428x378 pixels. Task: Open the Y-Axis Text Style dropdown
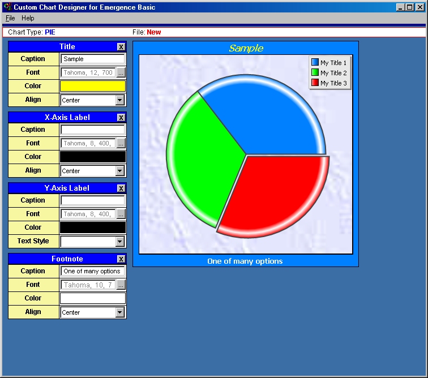[x=119, y=242]
